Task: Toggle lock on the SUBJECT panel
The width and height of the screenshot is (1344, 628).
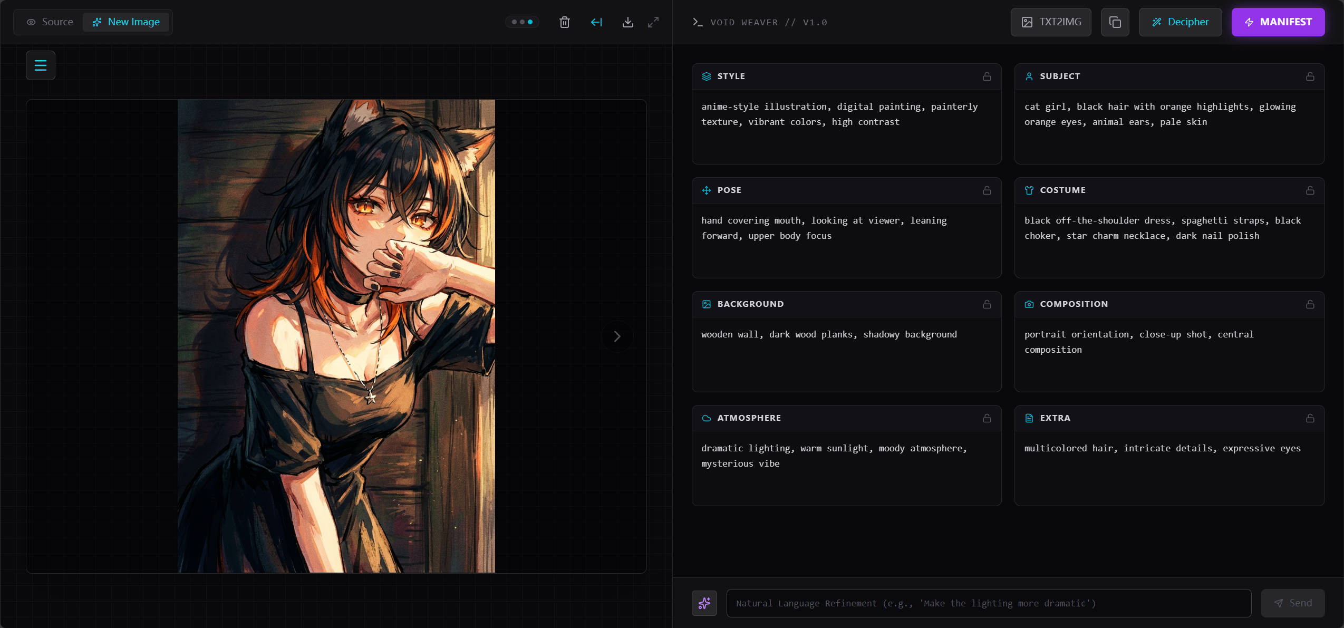Action: pyautogui.click(x=1310, y=76)
